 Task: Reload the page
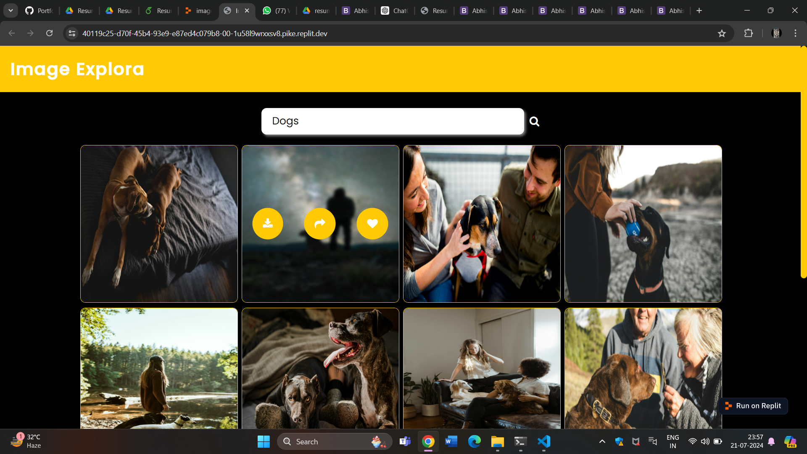point(49,34)
